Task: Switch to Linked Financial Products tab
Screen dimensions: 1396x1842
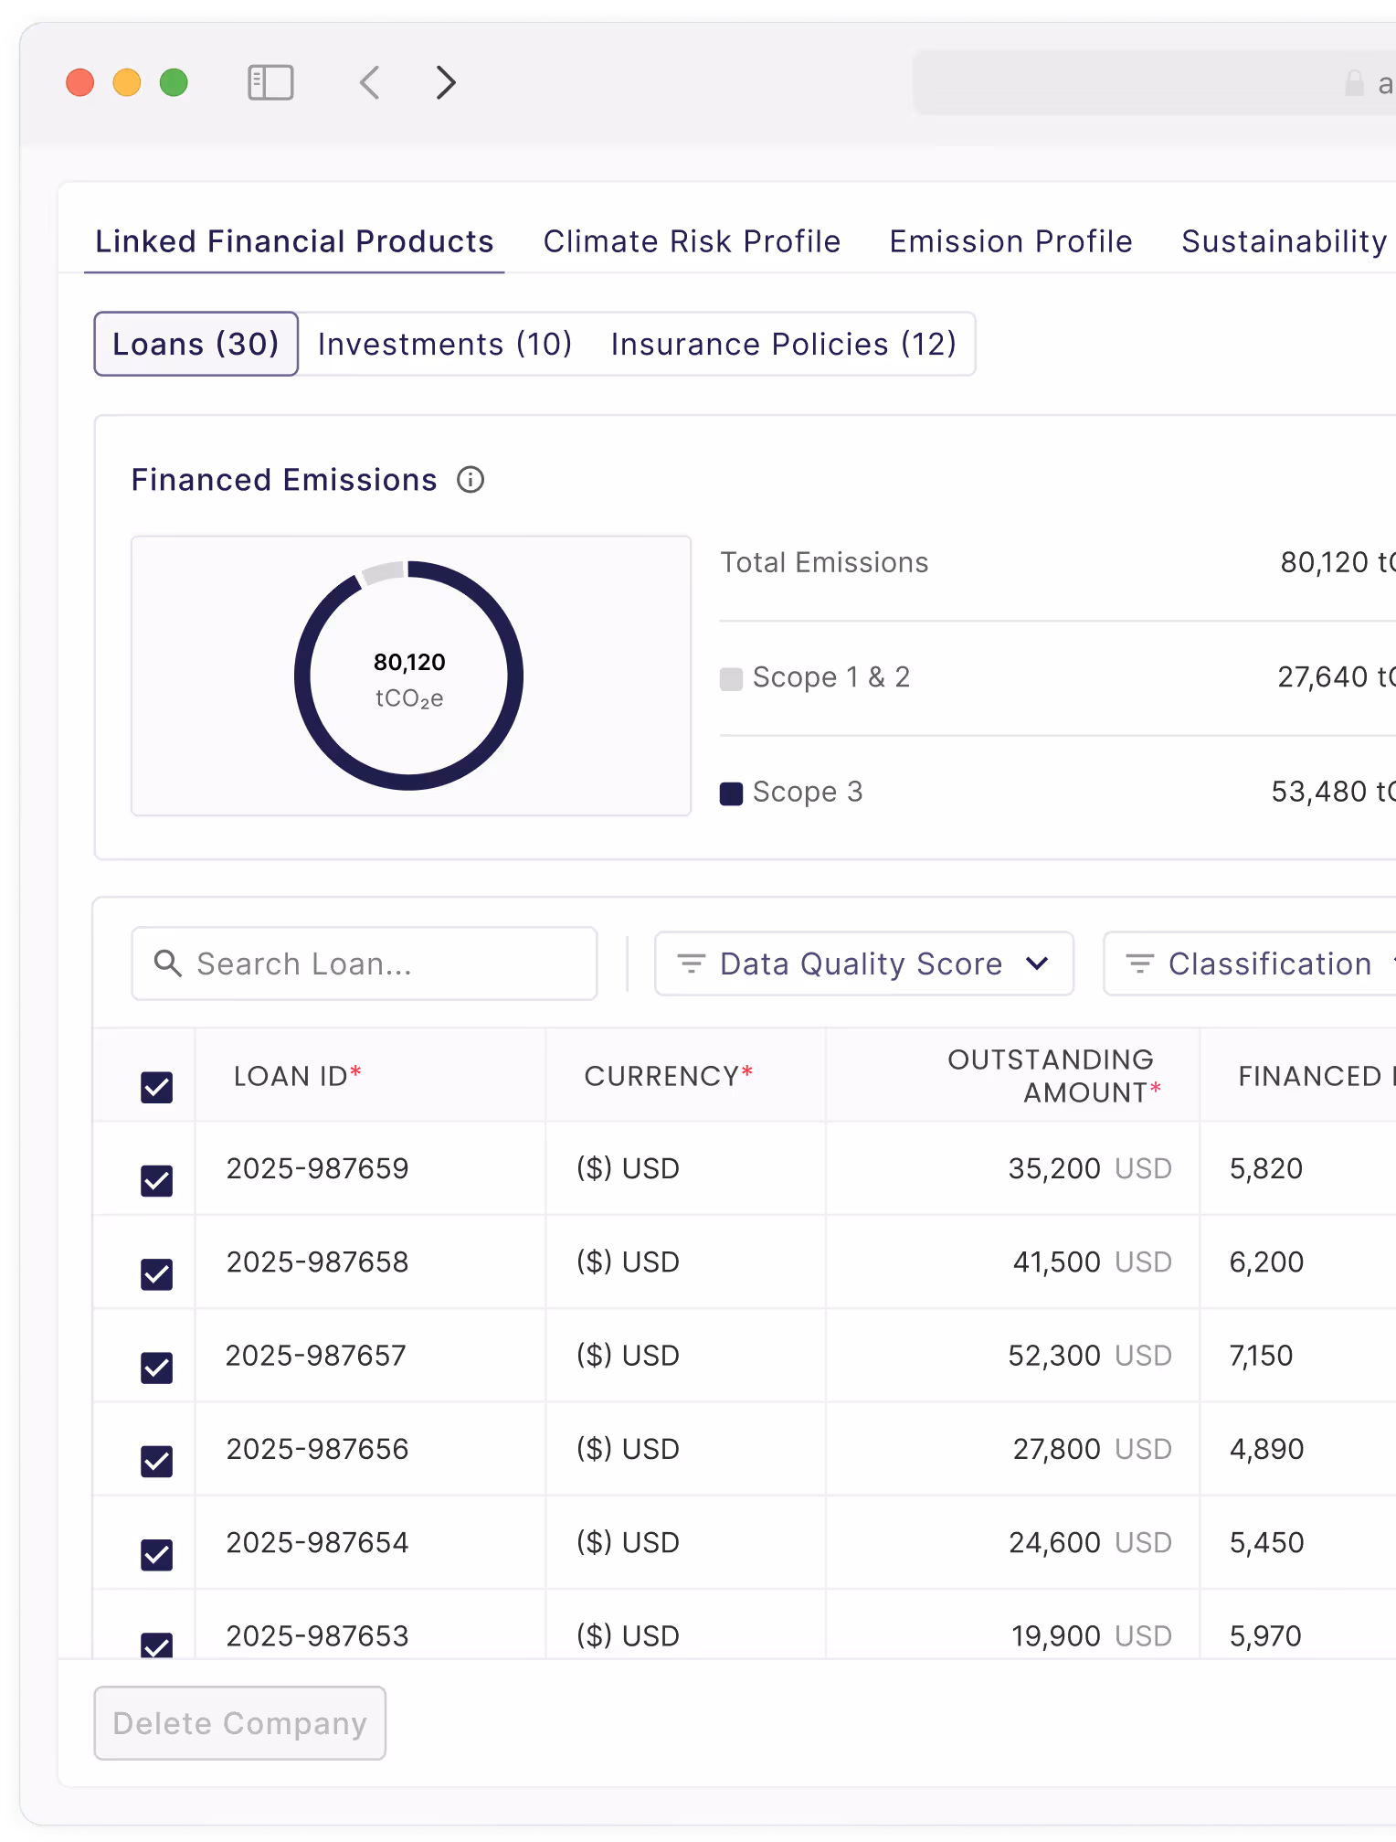Action: click(294, 241)
